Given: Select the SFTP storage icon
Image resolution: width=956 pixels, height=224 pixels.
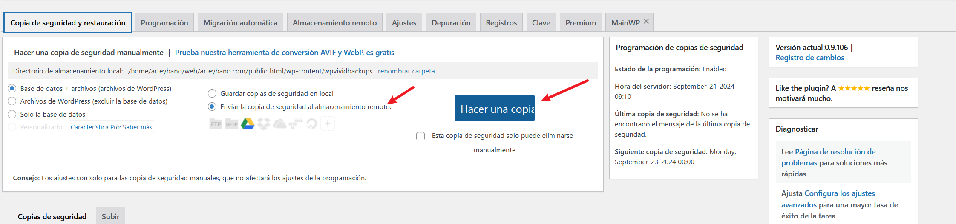Looking at the screenshot, I should (232, 124).
